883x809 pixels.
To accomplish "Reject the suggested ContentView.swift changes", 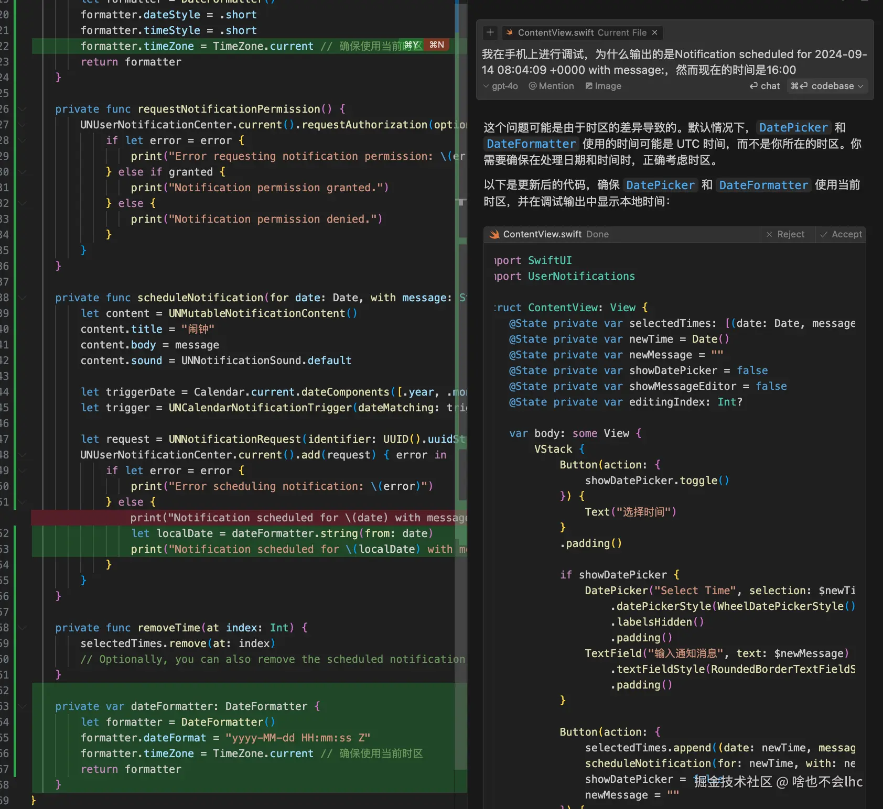I will 785,234.
